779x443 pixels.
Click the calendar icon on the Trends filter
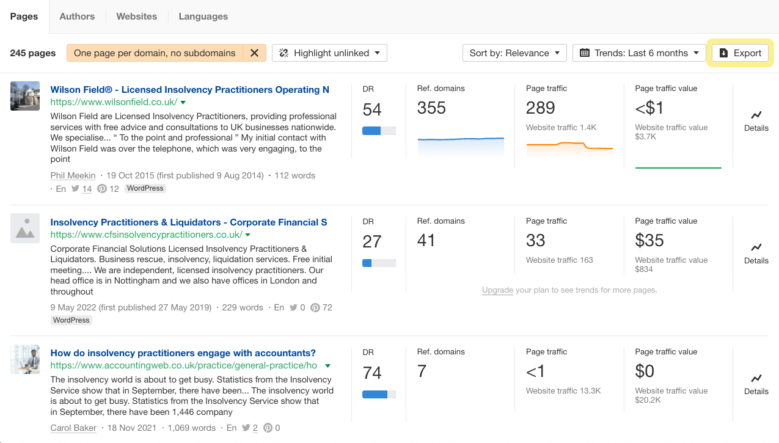pos(585,53)
